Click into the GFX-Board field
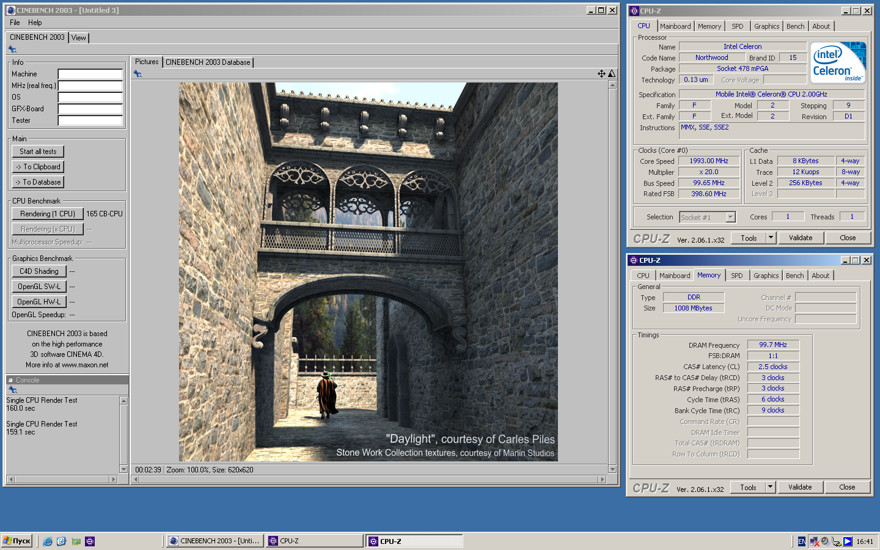Screen dimensions: 880x550 [90, 109]
